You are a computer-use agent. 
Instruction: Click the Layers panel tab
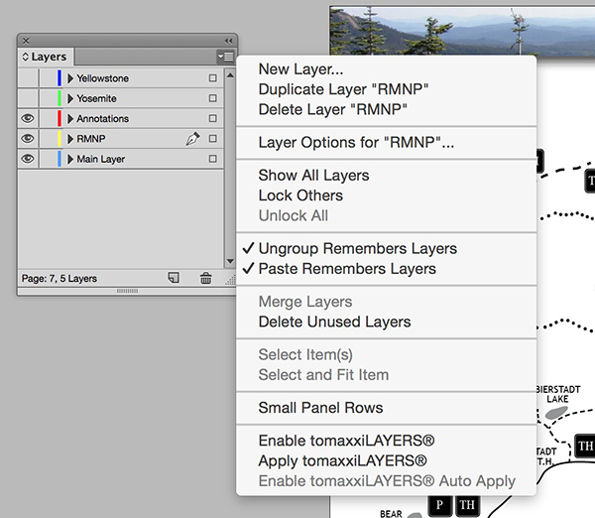pos(46,57)
